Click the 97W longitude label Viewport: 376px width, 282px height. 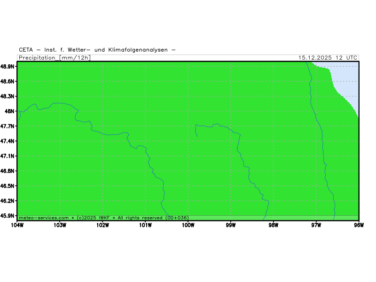[x=316, y=225]
